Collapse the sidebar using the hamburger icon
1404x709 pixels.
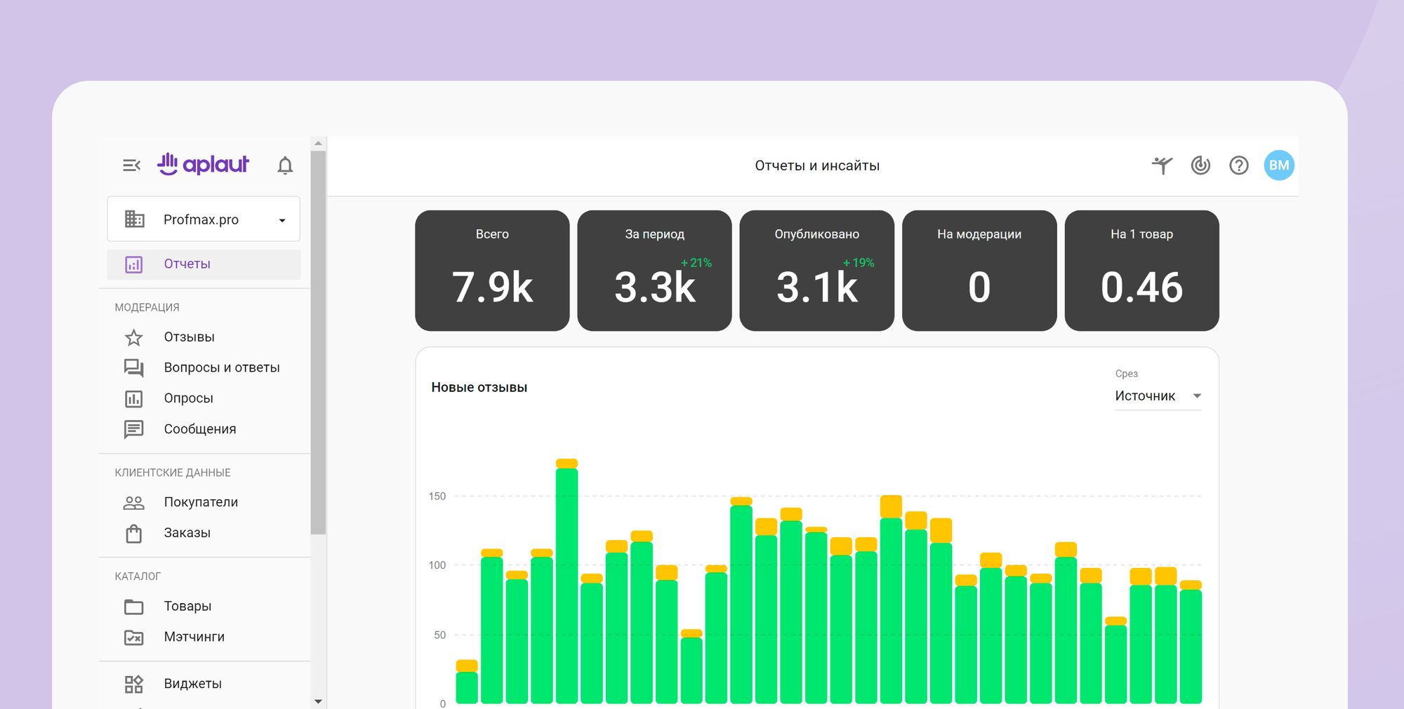point(131,166)
